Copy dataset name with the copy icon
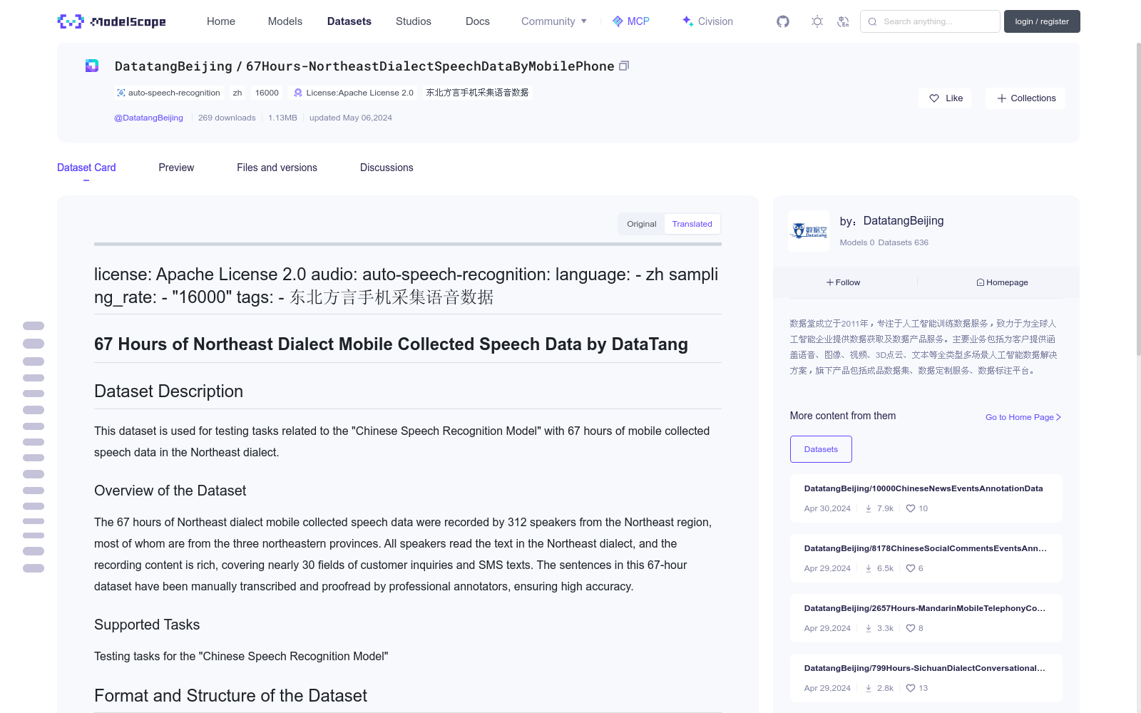This screenshot has width=1141, height=713. (x=624, y=66)
